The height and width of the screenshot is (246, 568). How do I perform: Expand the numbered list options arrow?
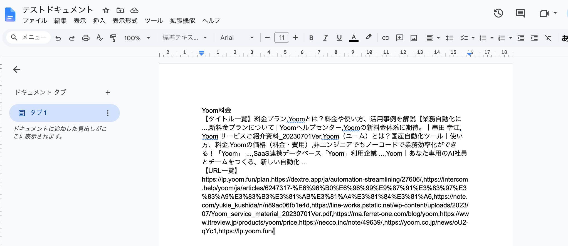pos(510,38)
